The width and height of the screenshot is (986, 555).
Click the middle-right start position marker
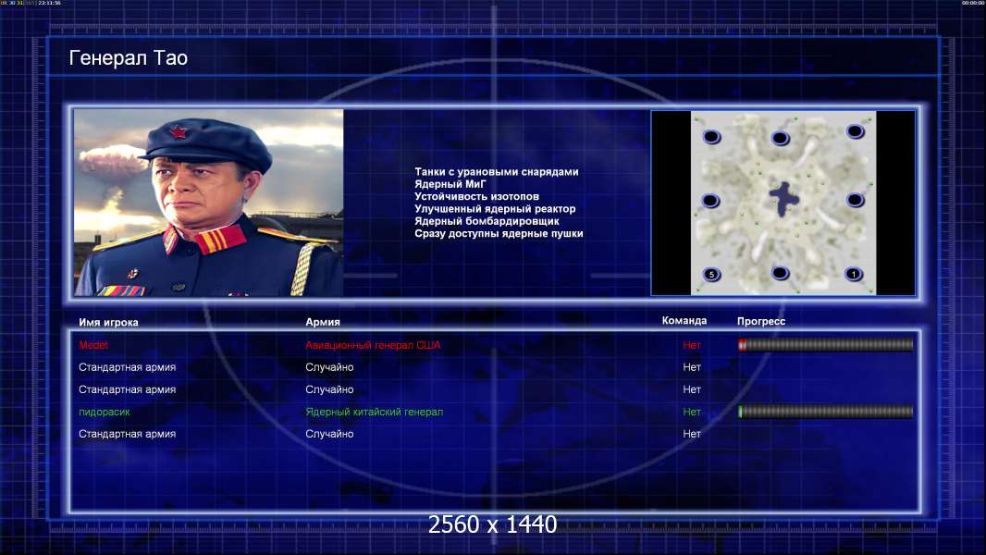855,200
